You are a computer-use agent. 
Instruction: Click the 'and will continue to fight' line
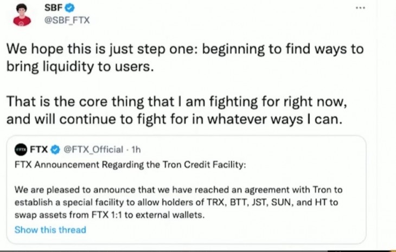click(x=174, y=119)
